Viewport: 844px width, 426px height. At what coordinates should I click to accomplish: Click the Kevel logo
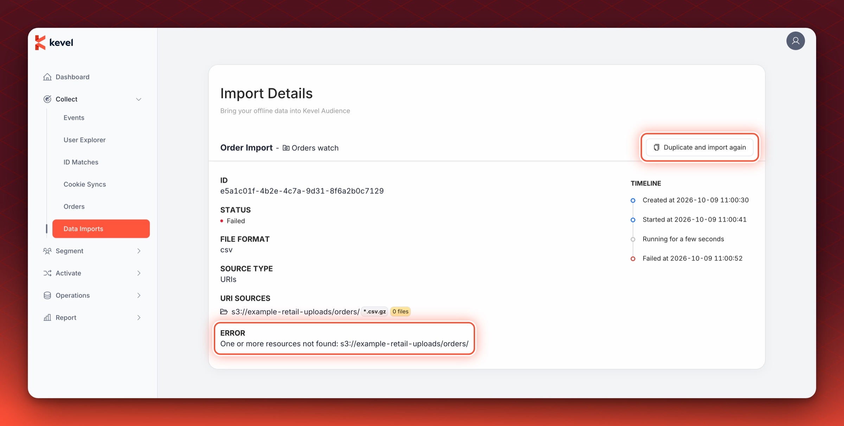click(x=54, y=42)
